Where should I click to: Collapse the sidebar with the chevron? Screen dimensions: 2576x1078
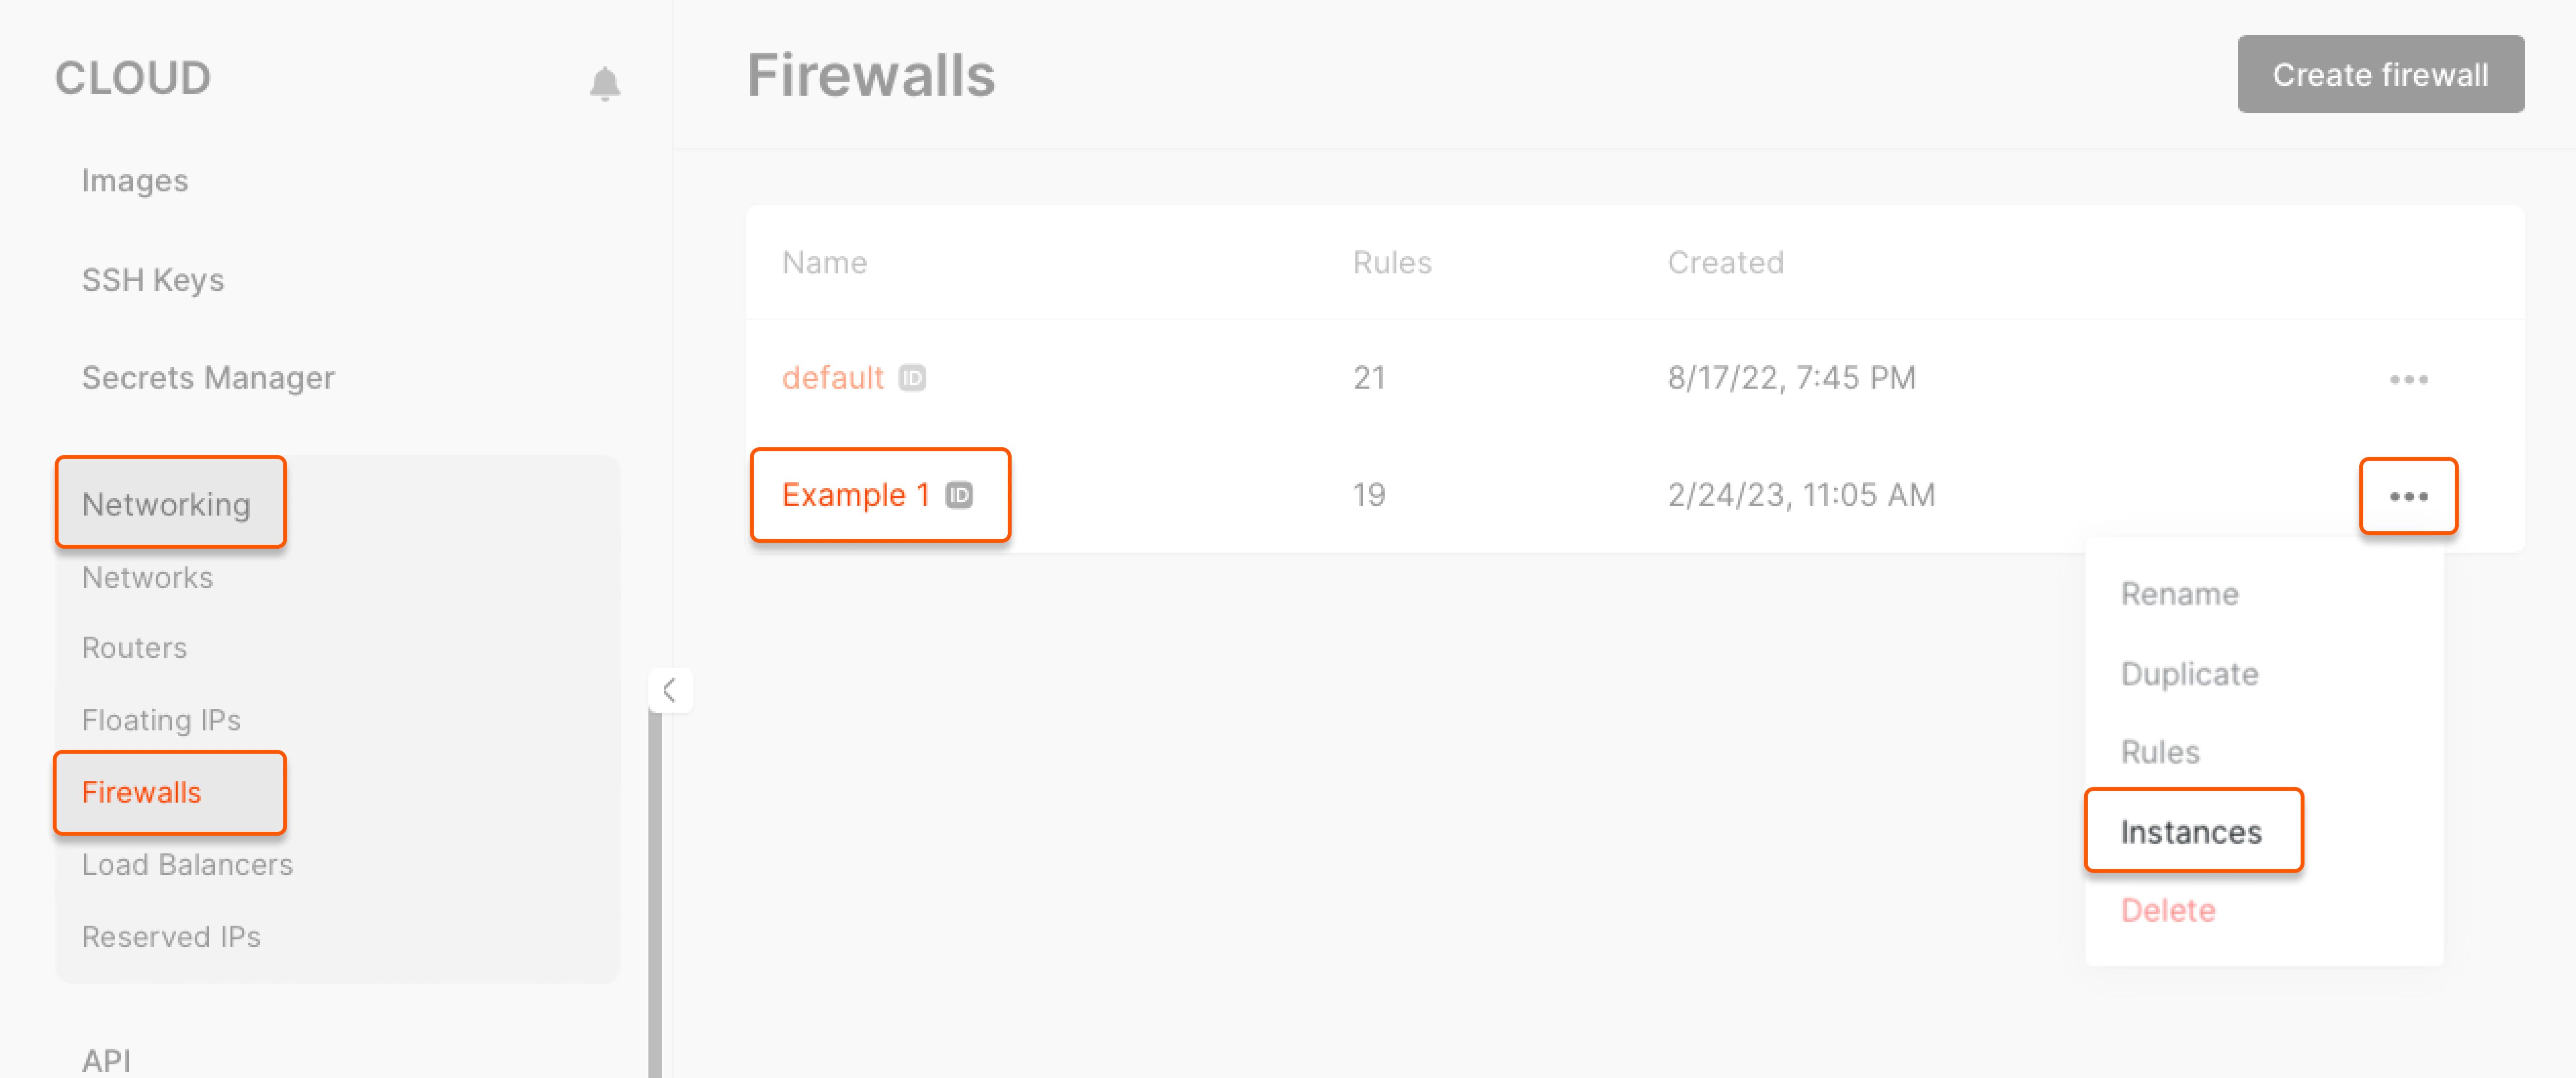[671, 690]
